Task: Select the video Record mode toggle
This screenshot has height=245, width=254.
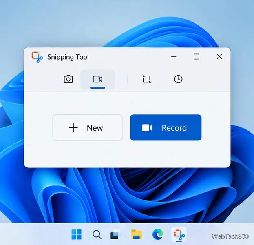Action: click(x=97, y=79)
